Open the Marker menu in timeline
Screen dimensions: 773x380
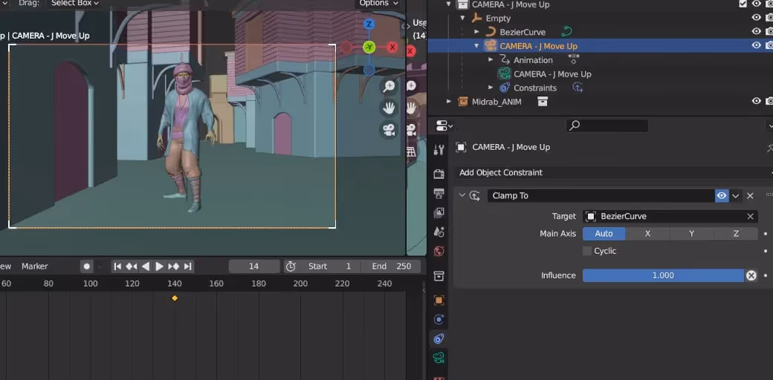(34, 266)
